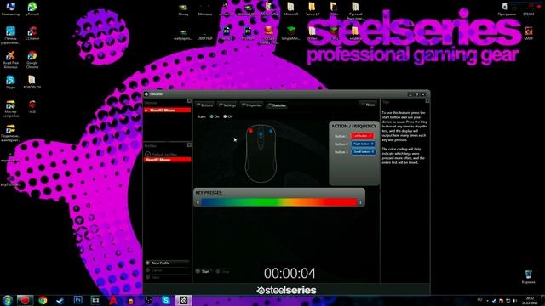Screen dimensions: 545x306
Task: Select the highlighted mouse profile in Profiles
Action: pos(168,160)
